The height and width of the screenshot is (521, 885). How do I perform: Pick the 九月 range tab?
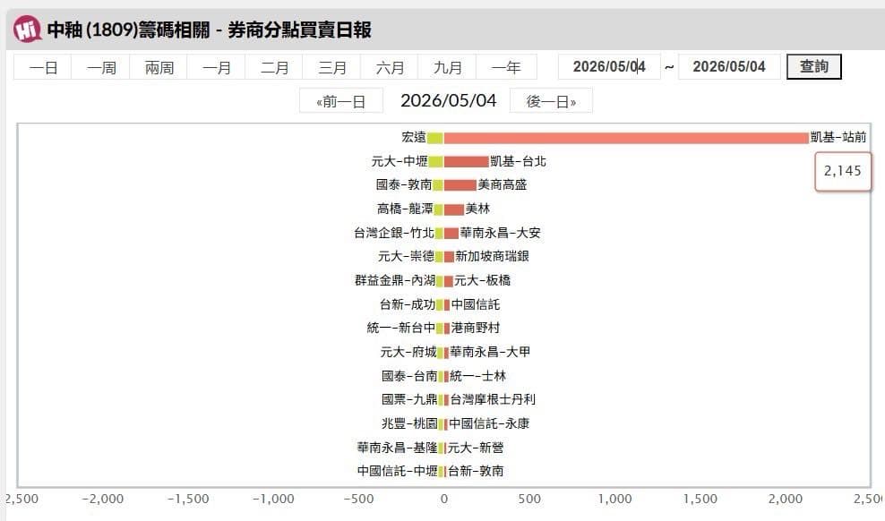pos(448,68)
